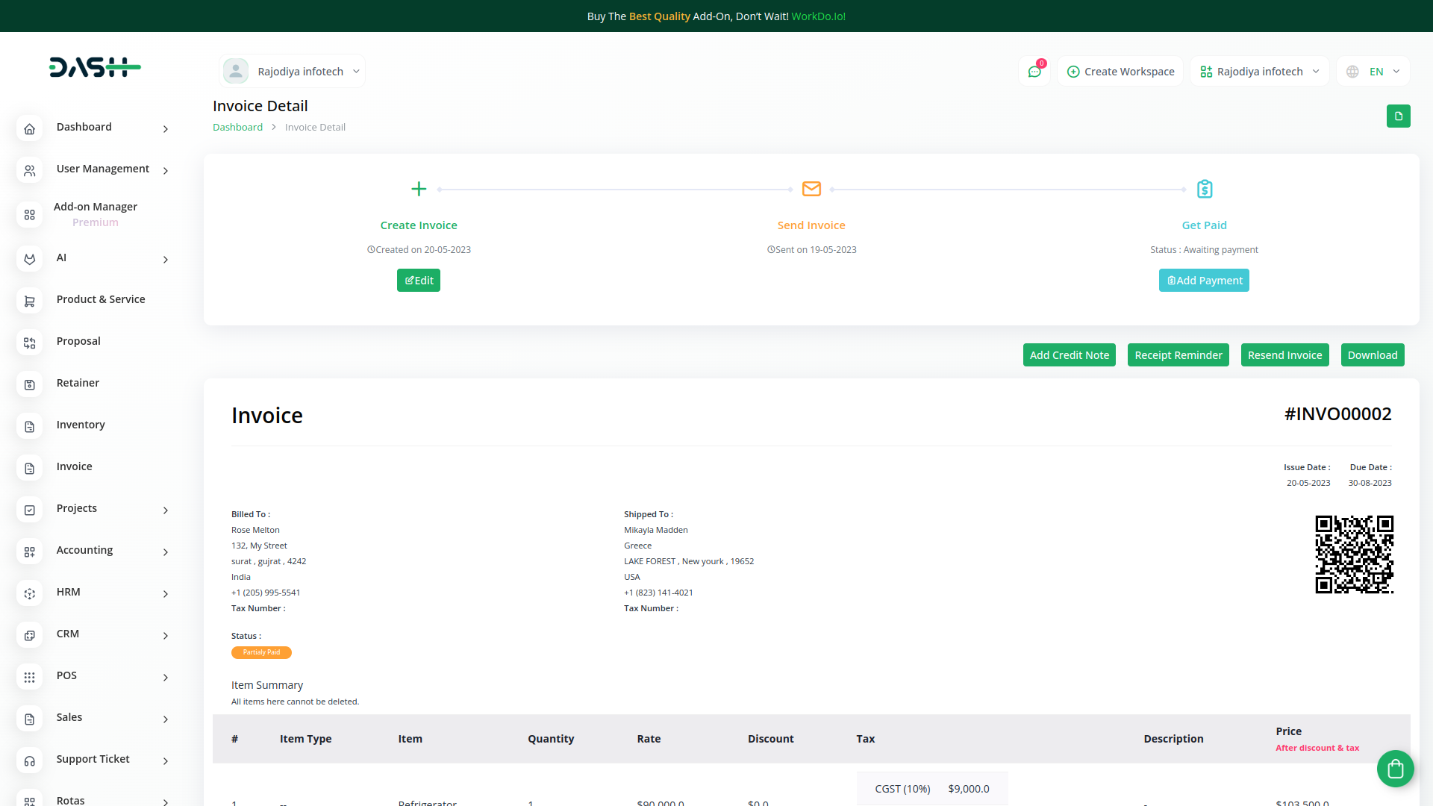Click the Send Invoice envelope icon
This screenshot has width=1433, height=806.
tap(811, 190)
